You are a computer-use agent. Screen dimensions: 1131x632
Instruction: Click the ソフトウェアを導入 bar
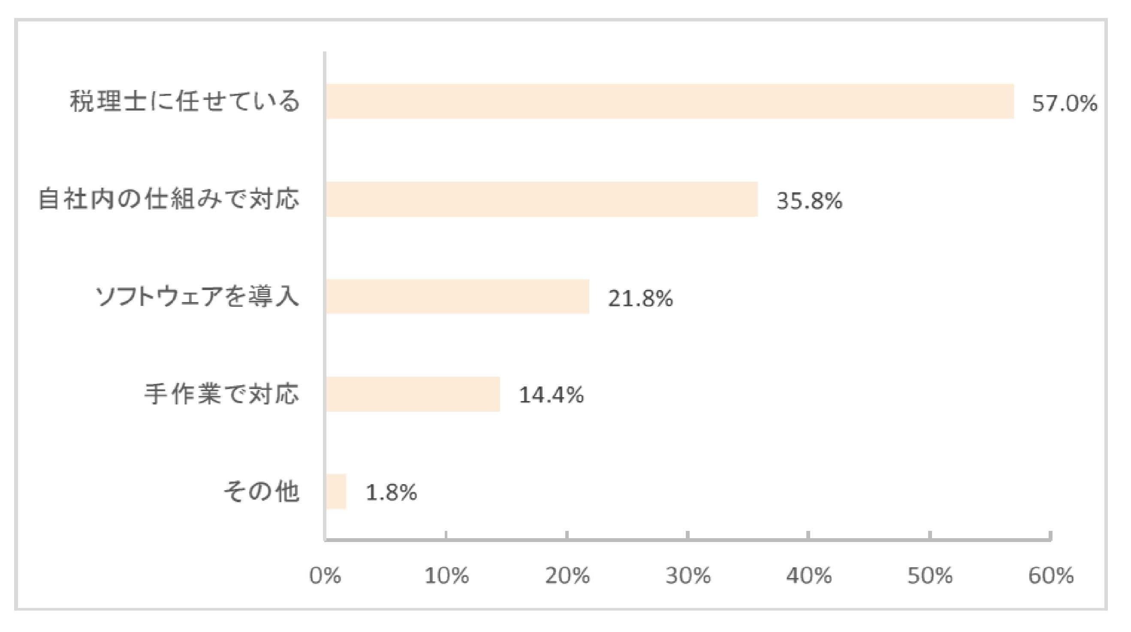457,297
